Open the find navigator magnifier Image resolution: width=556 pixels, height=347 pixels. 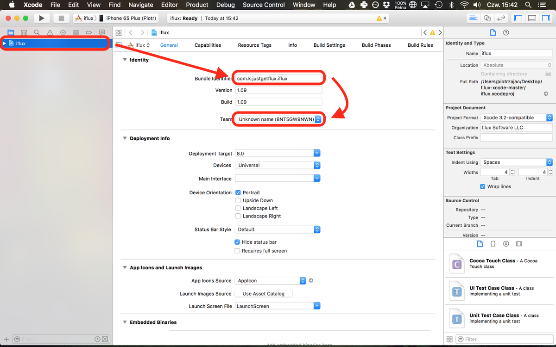37,32
